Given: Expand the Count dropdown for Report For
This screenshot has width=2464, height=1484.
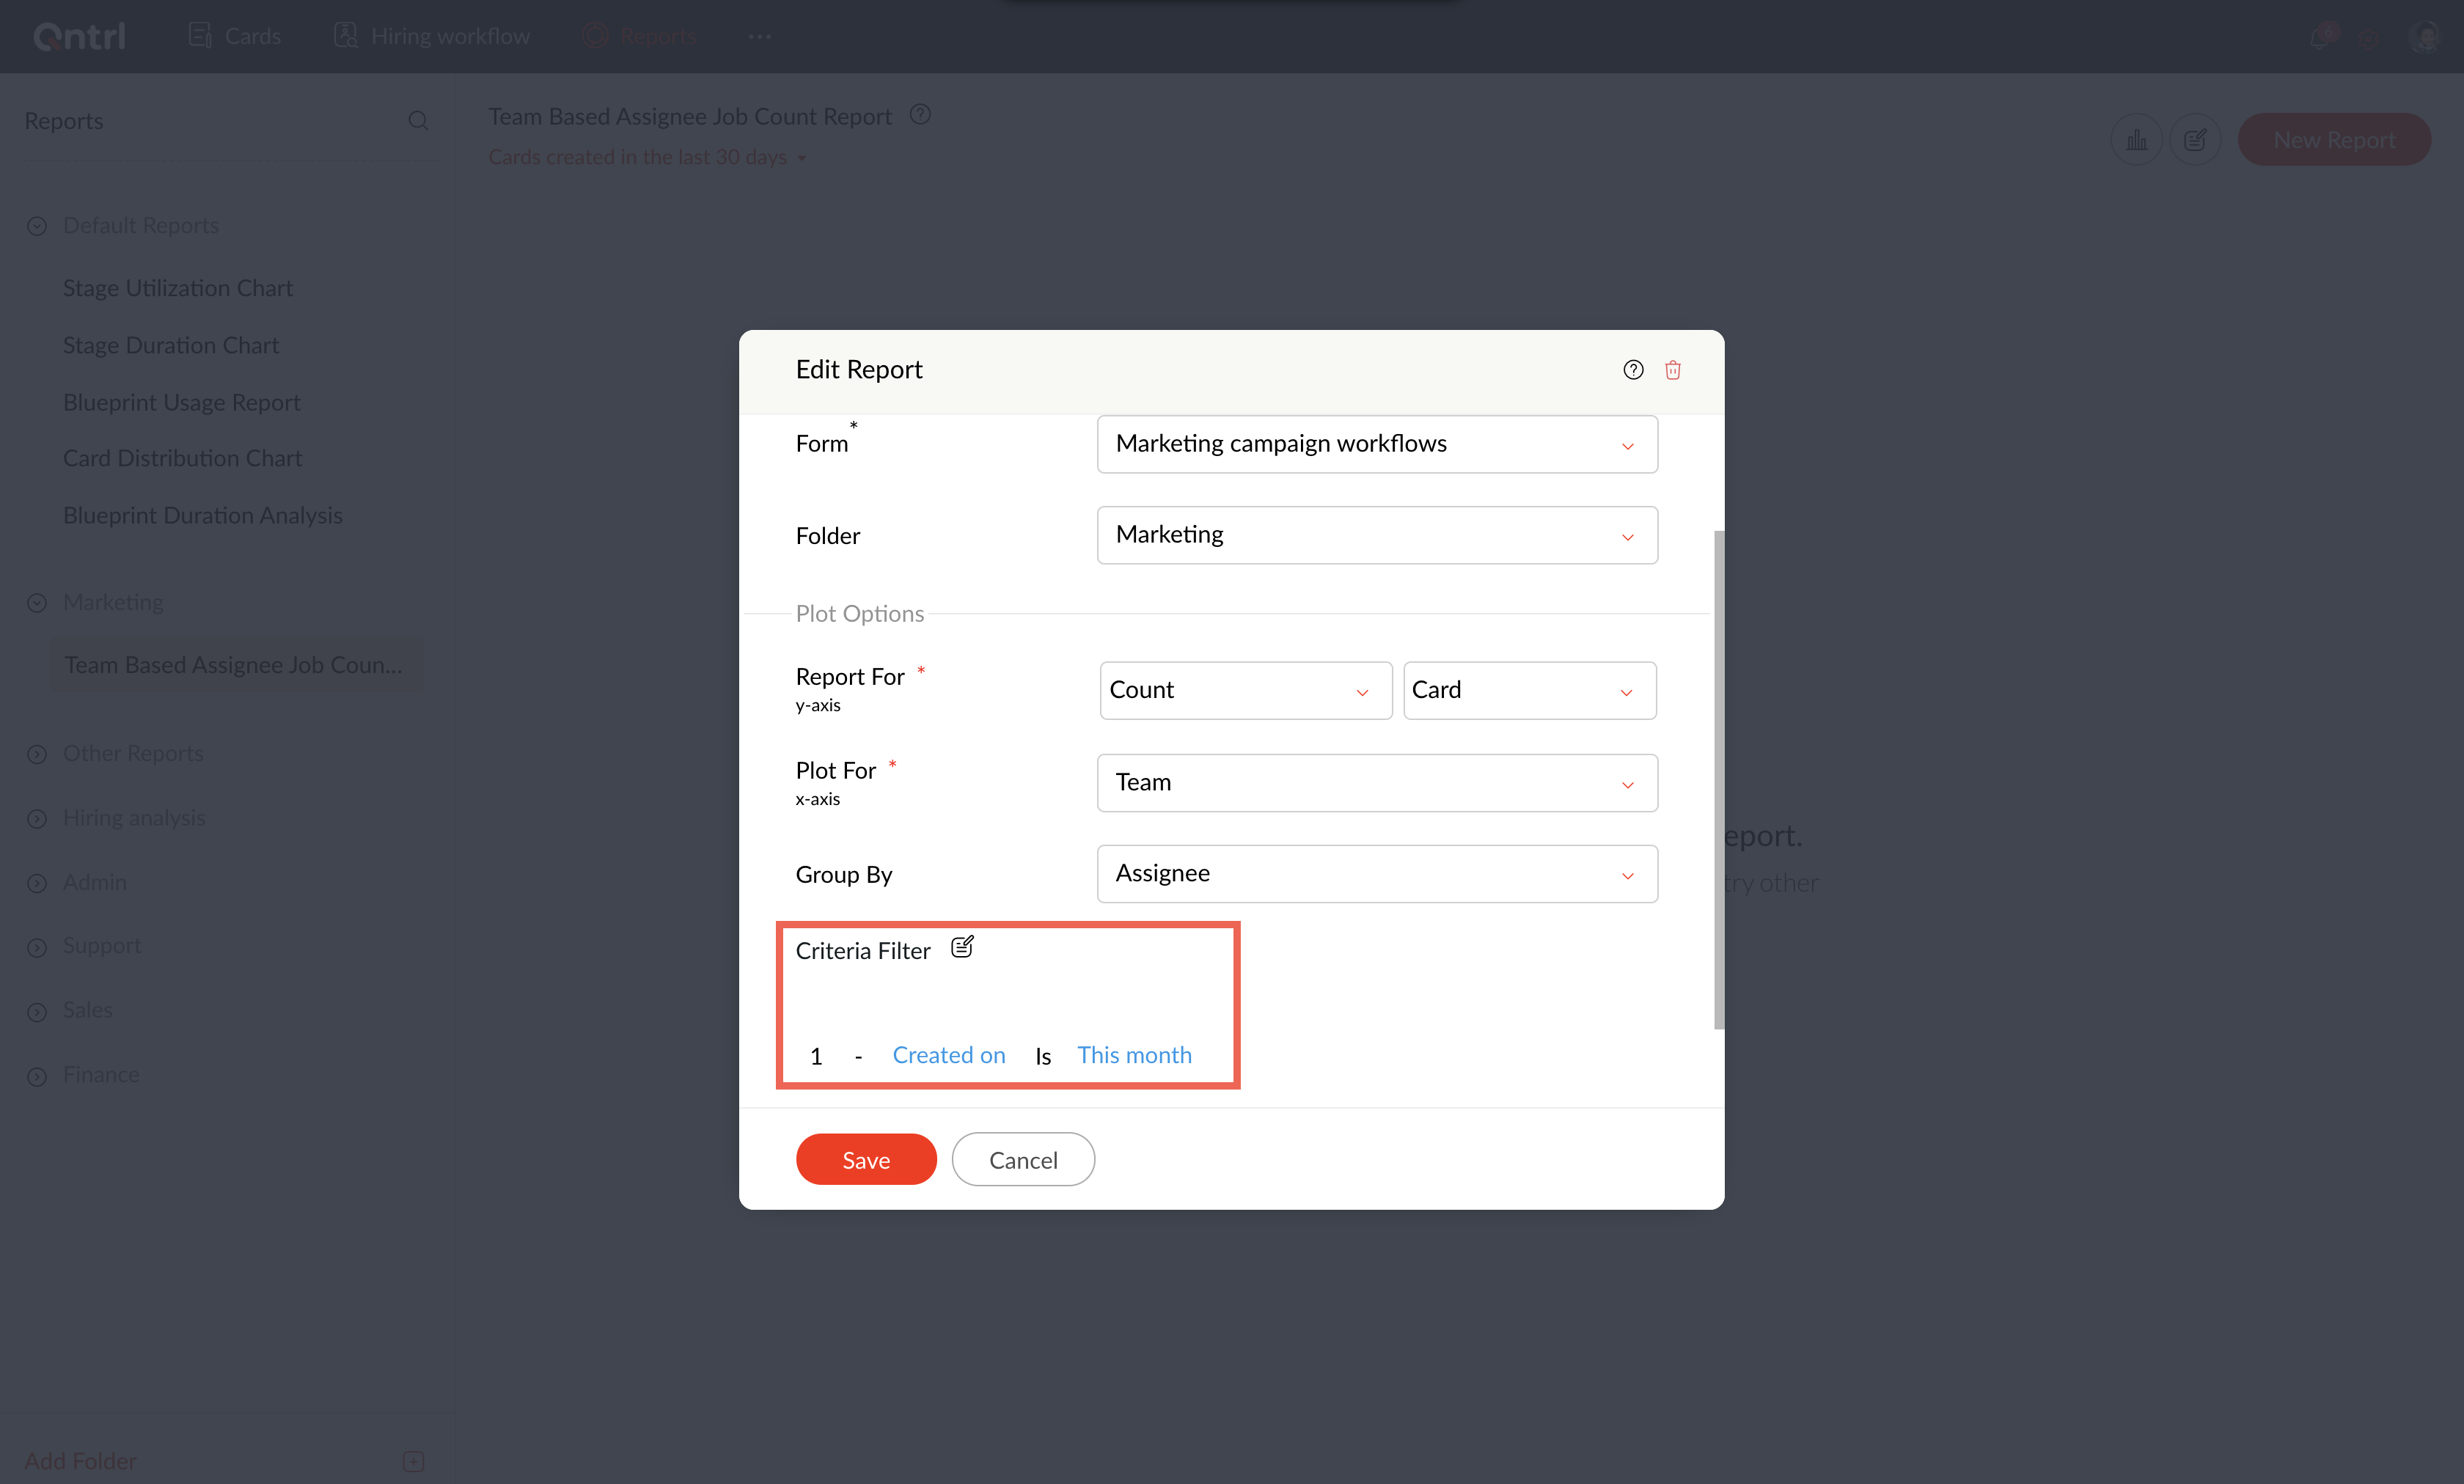Looking at the screenshot, I should point(1245,690).
